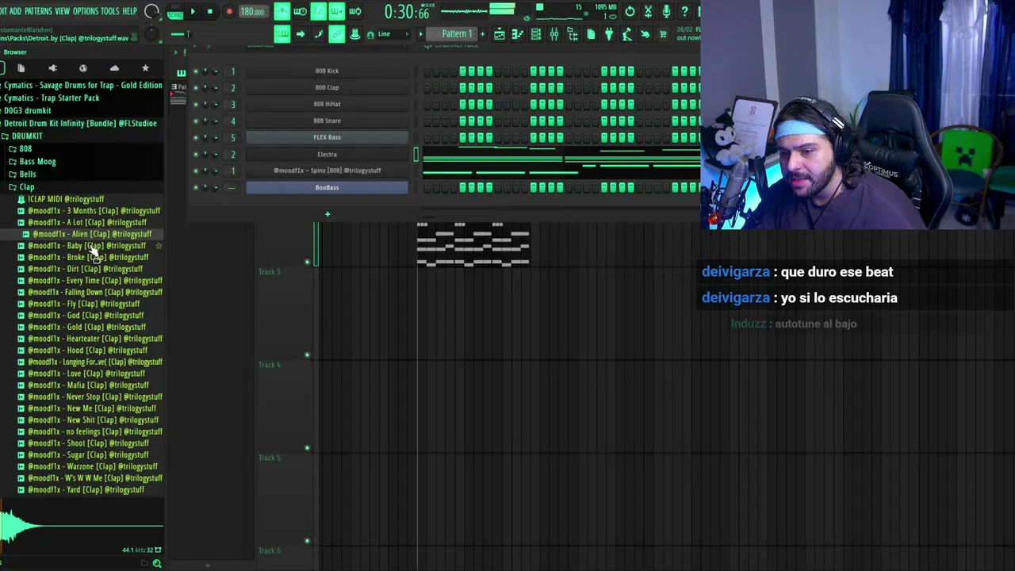Click the Electra channel button

pyautogui.click(x=327, y=155)
